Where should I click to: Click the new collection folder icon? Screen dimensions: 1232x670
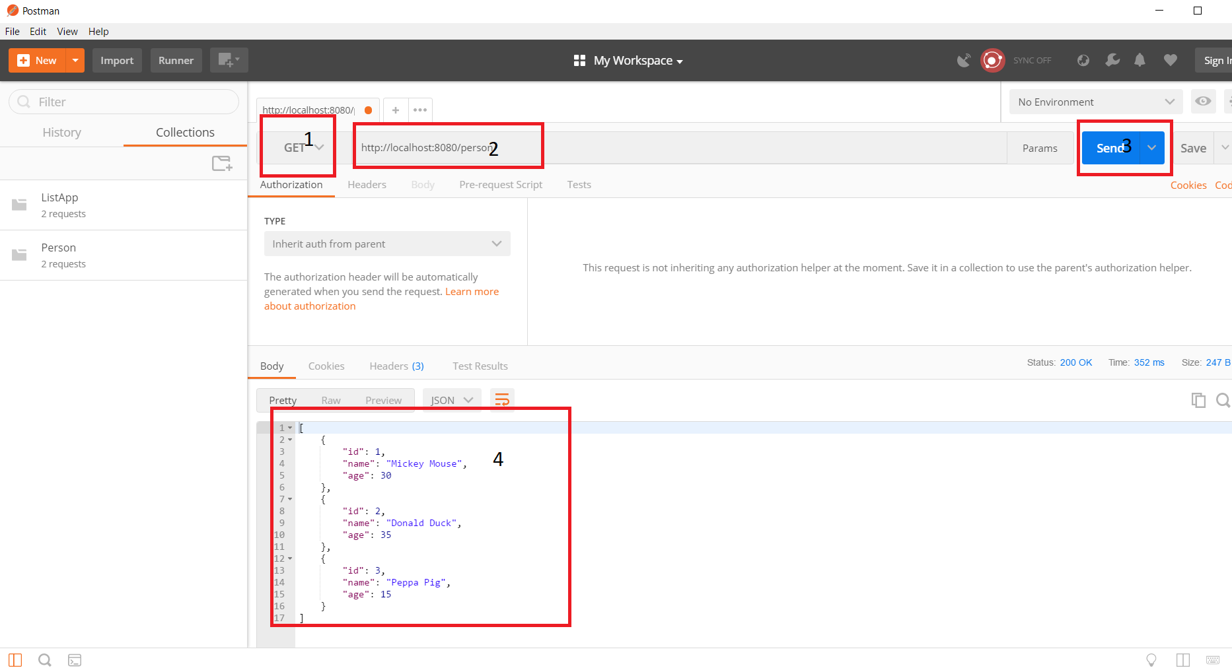(221, 163)
